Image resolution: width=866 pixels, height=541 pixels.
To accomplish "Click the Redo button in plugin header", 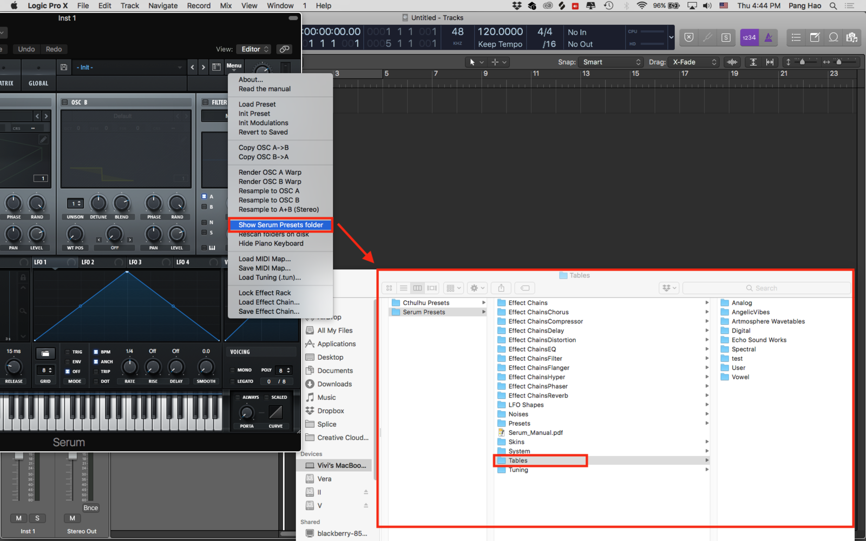I will 54,49.
